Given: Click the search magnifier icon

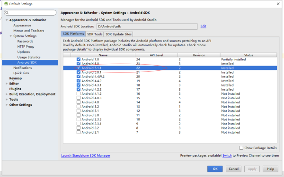Looking at the screenshot, I should point(7,13).
